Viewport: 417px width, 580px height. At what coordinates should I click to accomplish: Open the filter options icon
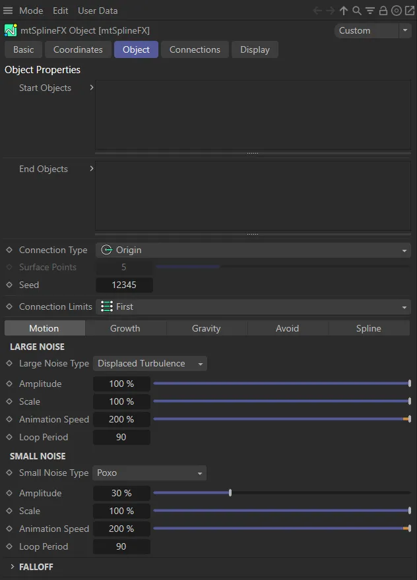pyautogui.click(x=370, y=11)
